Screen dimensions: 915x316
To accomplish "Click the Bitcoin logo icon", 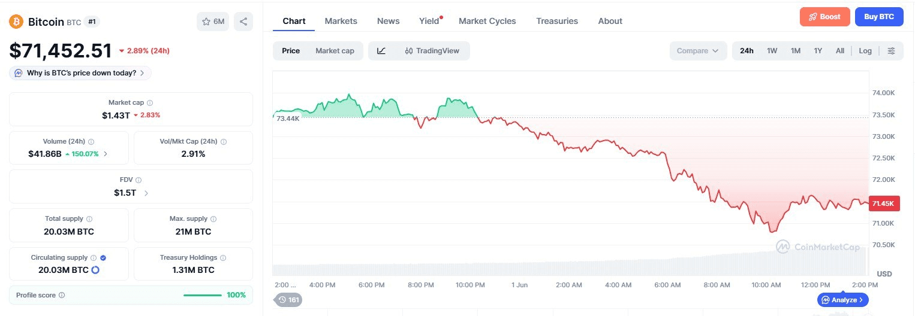I will [16, 22].
